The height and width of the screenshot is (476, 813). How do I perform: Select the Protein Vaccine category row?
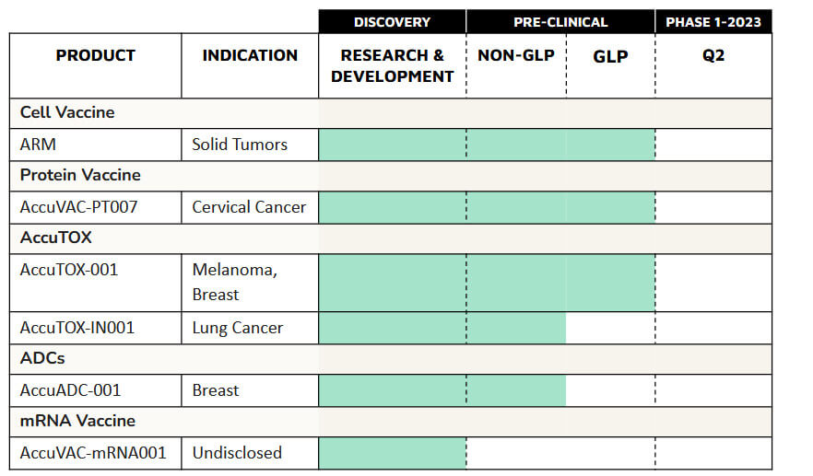coord(80,175)
